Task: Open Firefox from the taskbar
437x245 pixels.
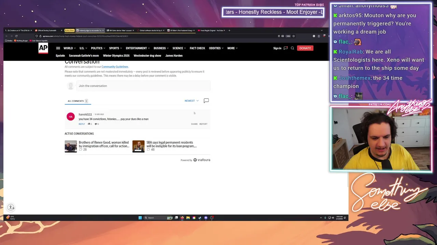Action: click(x=182, y=218)
